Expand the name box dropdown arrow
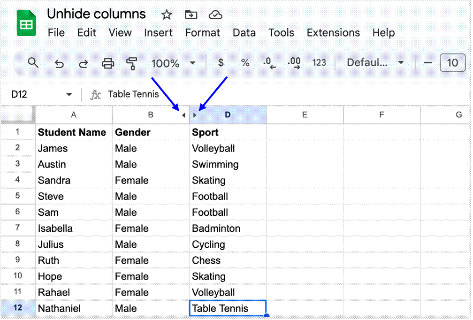 click(x=69, y=94)
